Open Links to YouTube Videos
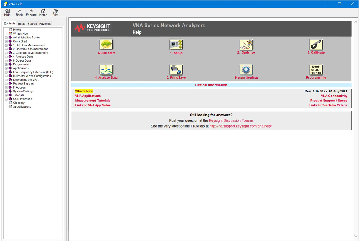The height and width of the screenshot is (243, 361). [x=328, y=105]
